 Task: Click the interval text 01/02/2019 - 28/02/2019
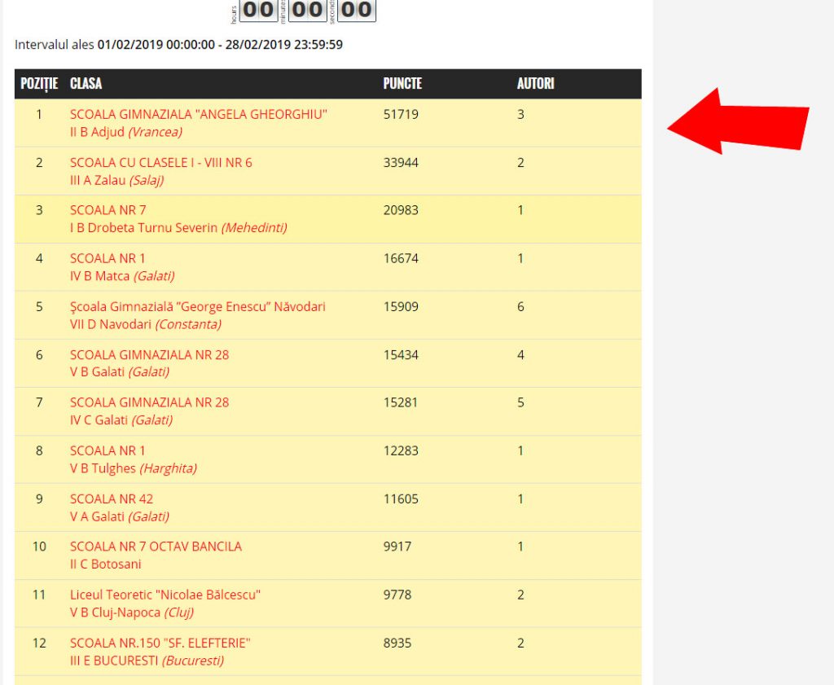click(x=220, y=45)
